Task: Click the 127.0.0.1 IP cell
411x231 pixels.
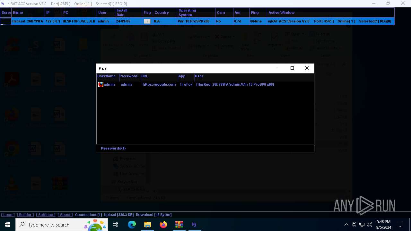Action: click(53, 21)
